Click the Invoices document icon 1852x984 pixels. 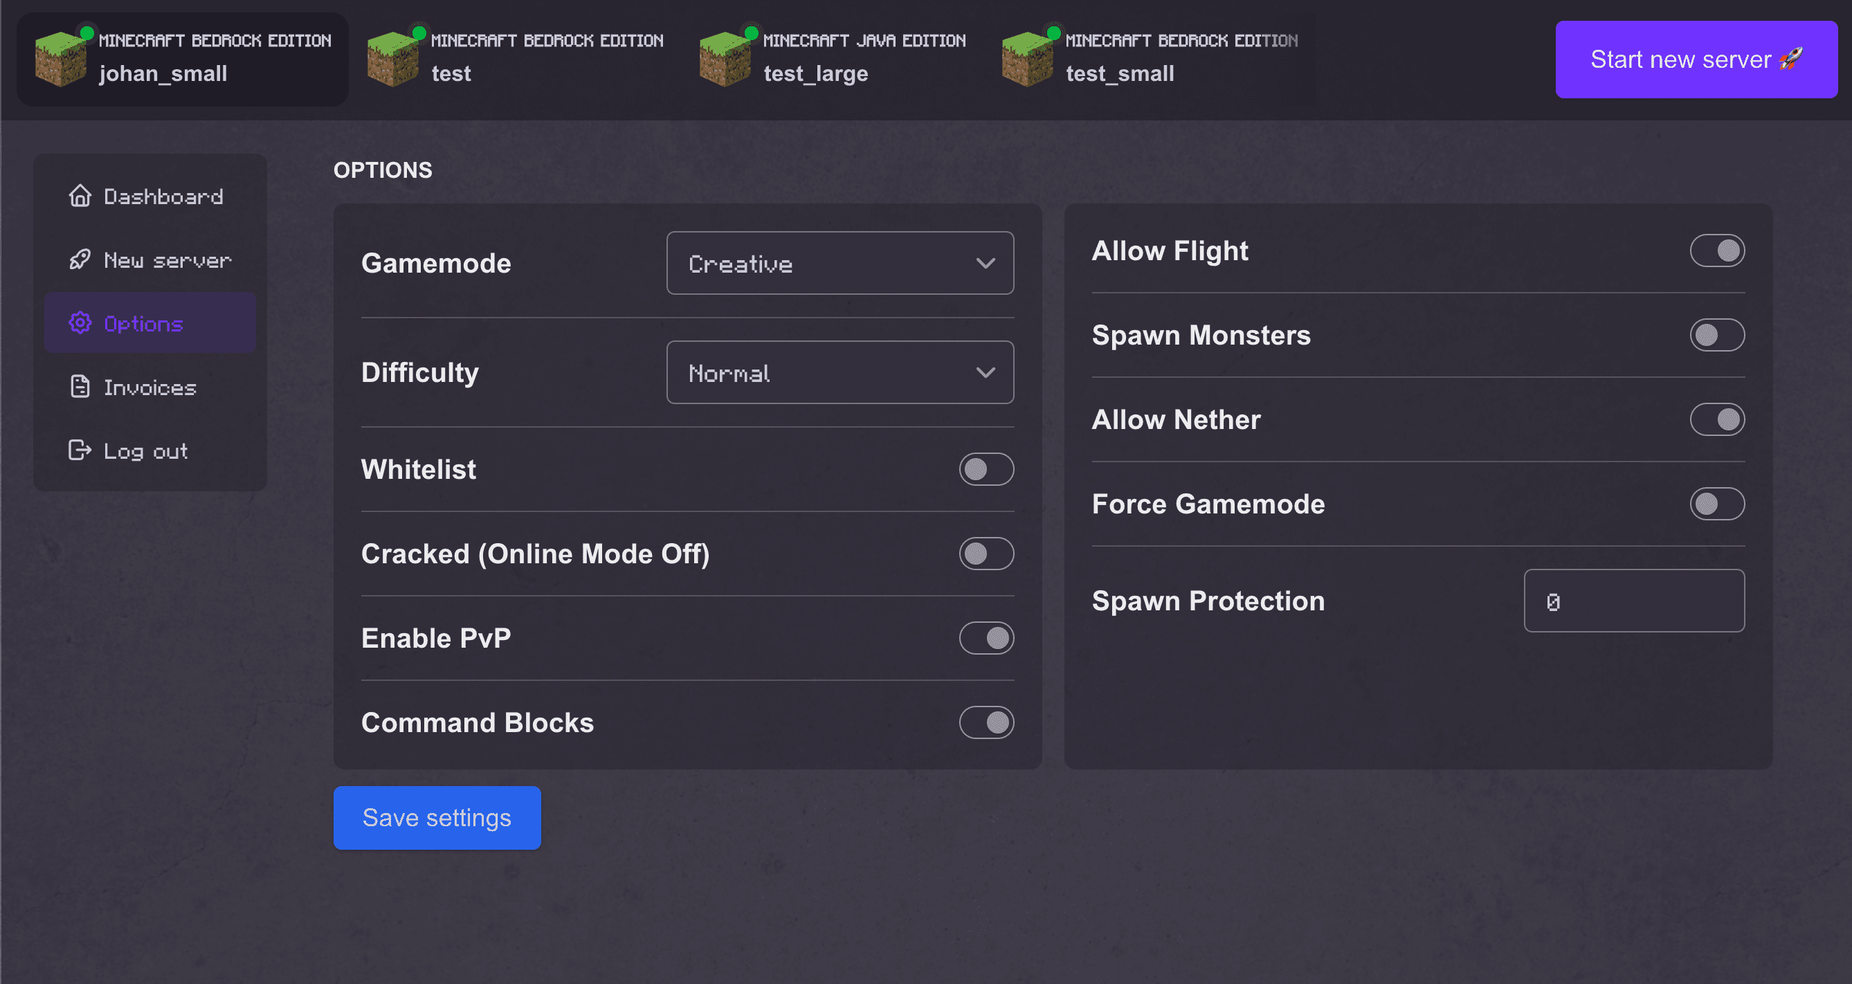point(80,387)
